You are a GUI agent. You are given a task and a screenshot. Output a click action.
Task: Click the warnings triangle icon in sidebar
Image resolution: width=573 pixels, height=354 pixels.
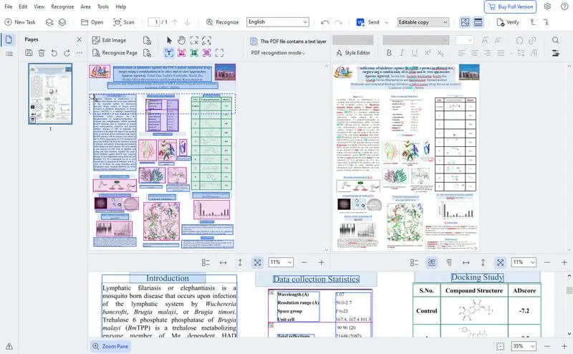tap(9, 346)
